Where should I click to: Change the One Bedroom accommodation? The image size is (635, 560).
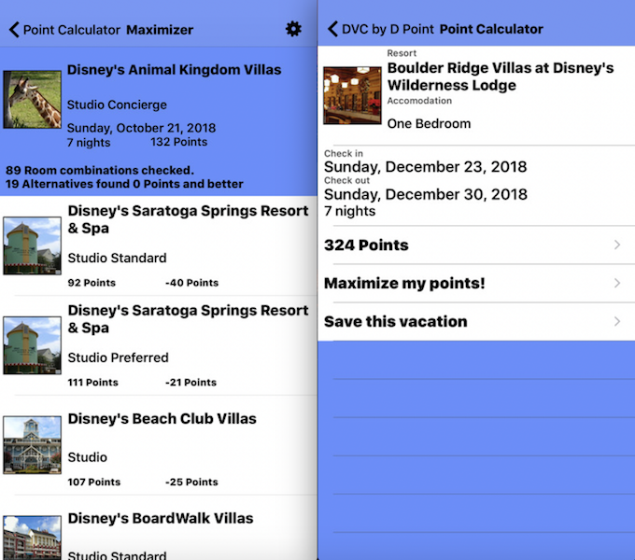coord(429,123)
